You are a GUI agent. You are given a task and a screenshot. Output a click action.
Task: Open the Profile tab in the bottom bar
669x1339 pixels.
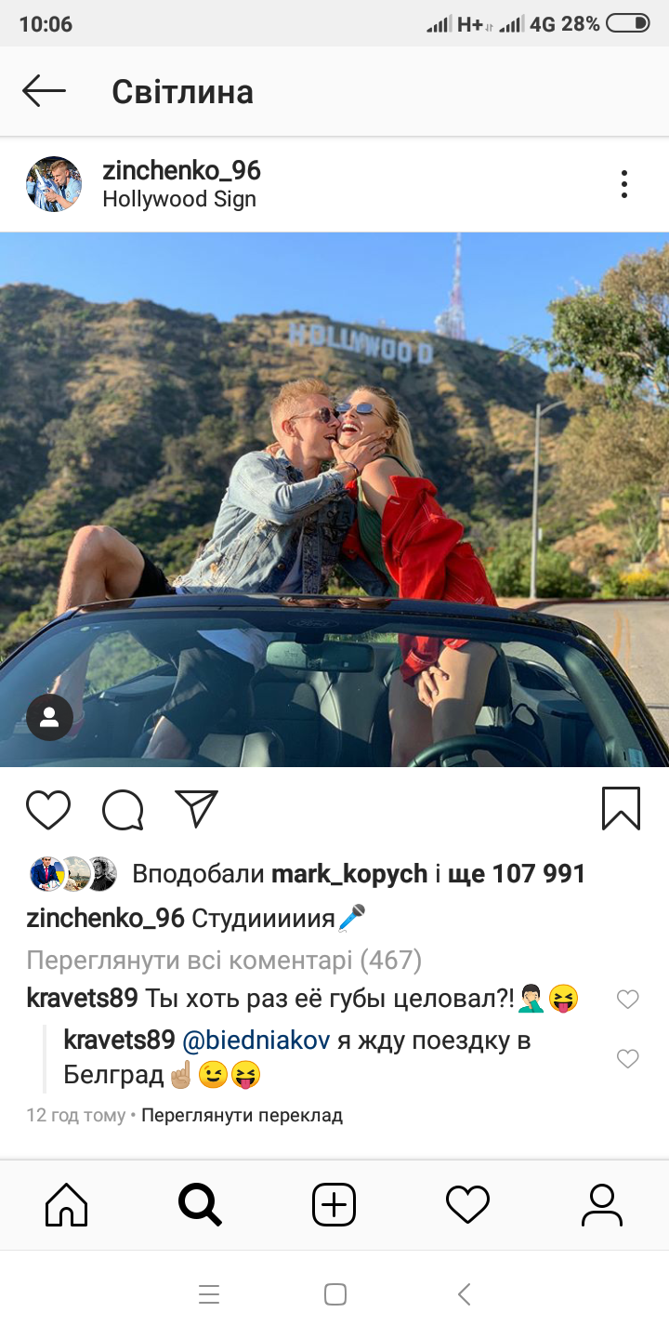(601, 1206)
